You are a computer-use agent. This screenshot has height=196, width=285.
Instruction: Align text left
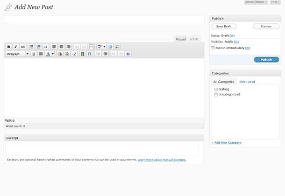tap(54, 47)
